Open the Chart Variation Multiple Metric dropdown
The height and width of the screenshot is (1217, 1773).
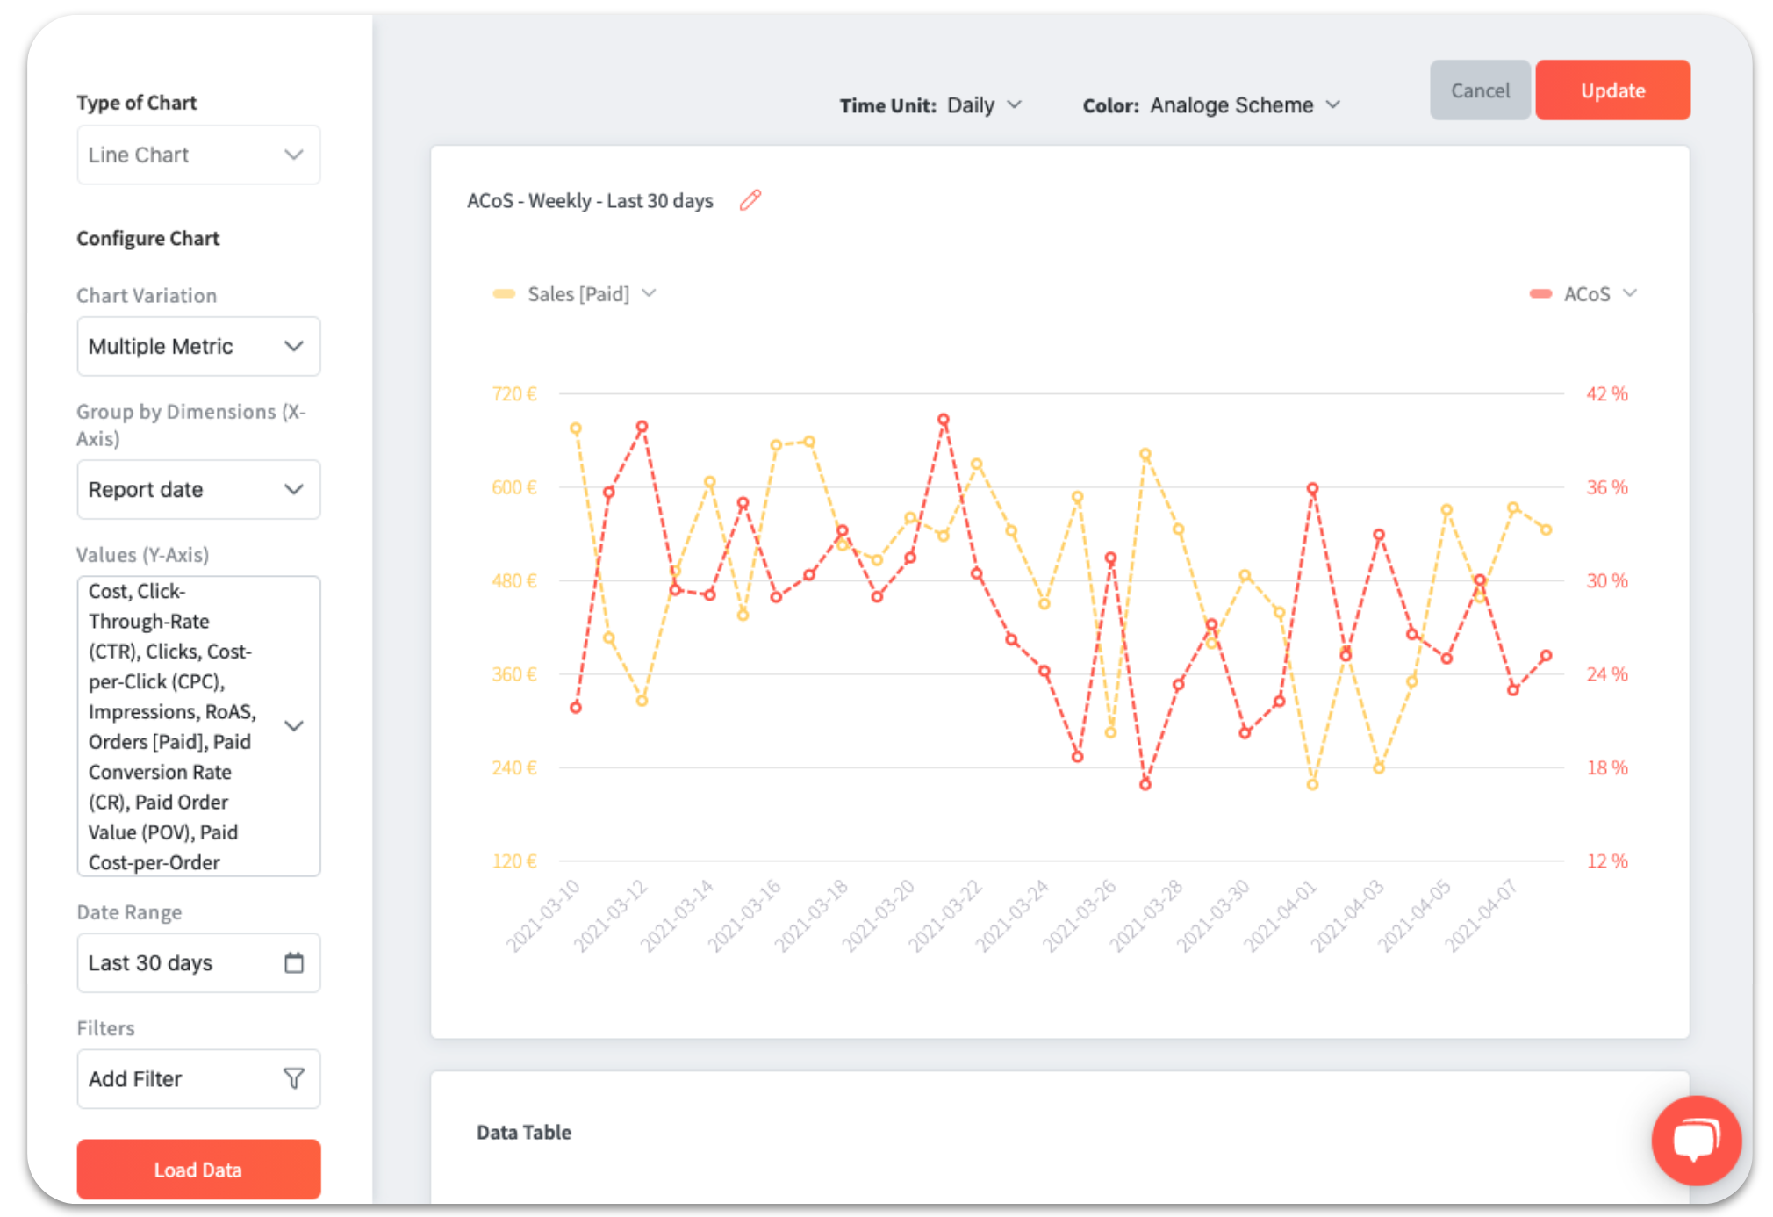coord(198,346)
